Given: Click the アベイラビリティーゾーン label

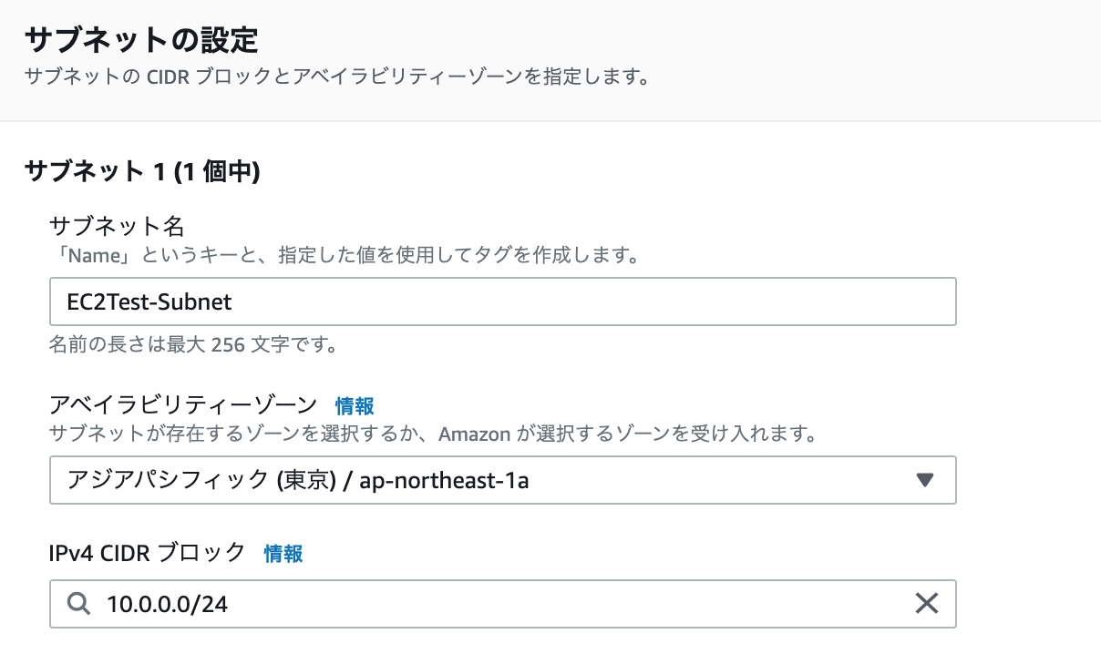Looking at the screenshot, I should tap(184, 404).
